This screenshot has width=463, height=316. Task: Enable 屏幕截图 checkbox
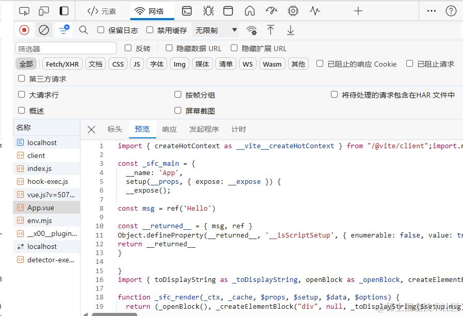[178, 110]
